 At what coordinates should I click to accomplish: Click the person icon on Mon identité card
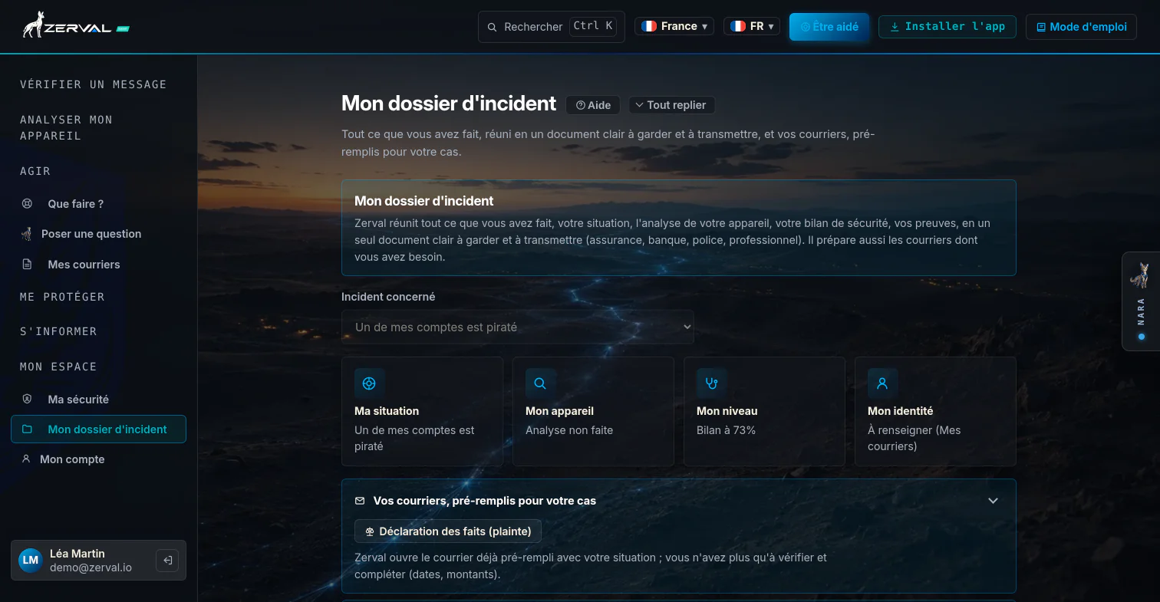coord(882,383)
